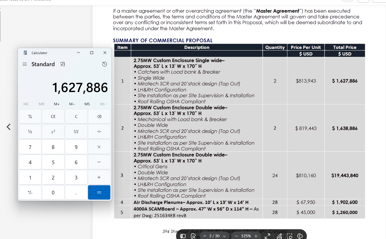Select the PDF text cursor tool

tap(300, 236)
